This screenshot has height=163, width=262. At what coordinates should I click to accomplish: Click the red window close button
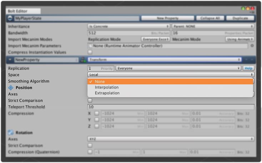tap(252, 8)
